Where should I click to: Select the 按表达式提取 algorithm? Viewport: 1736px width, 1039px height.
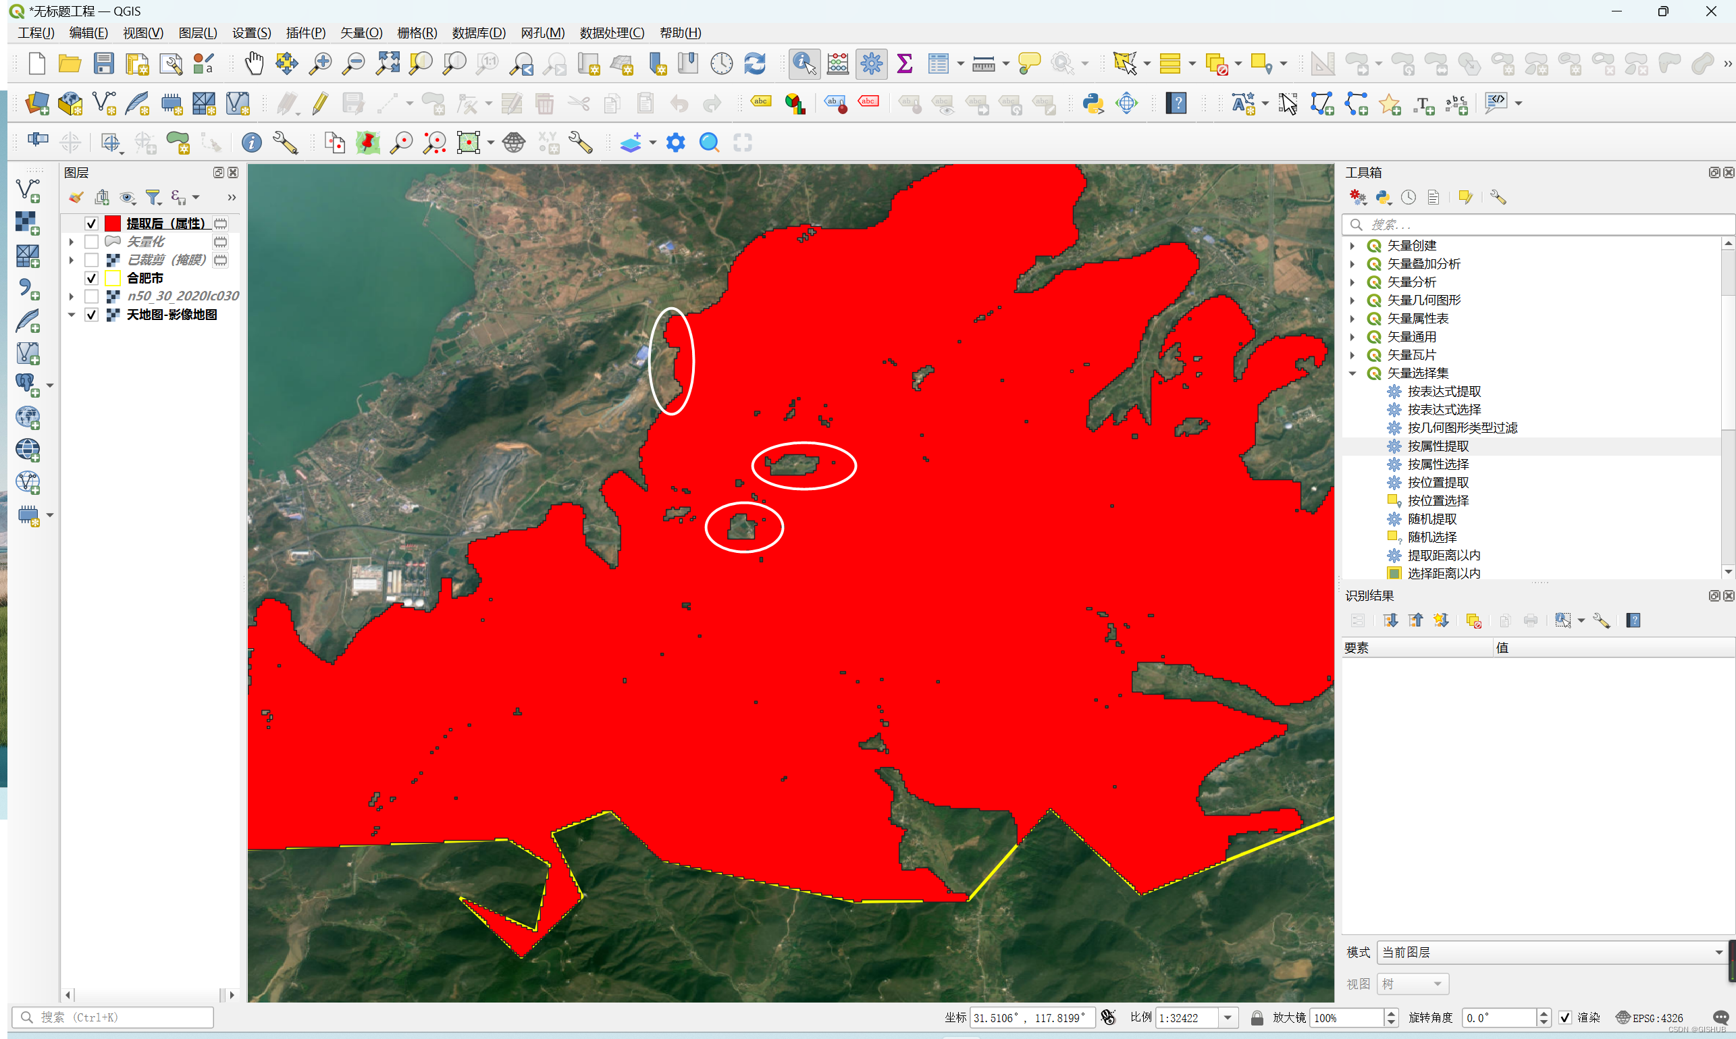click(x=1444, y=392)
